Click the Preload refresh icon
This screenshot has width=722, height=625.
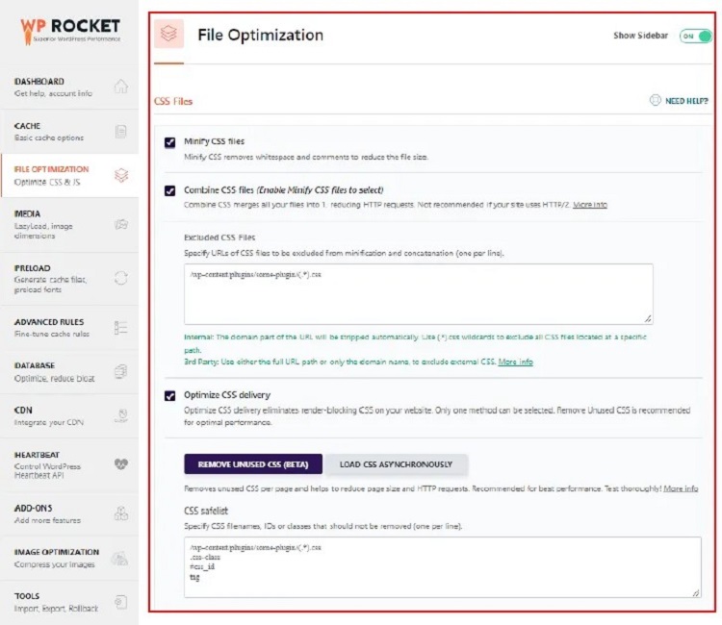(x=120, y=278)
